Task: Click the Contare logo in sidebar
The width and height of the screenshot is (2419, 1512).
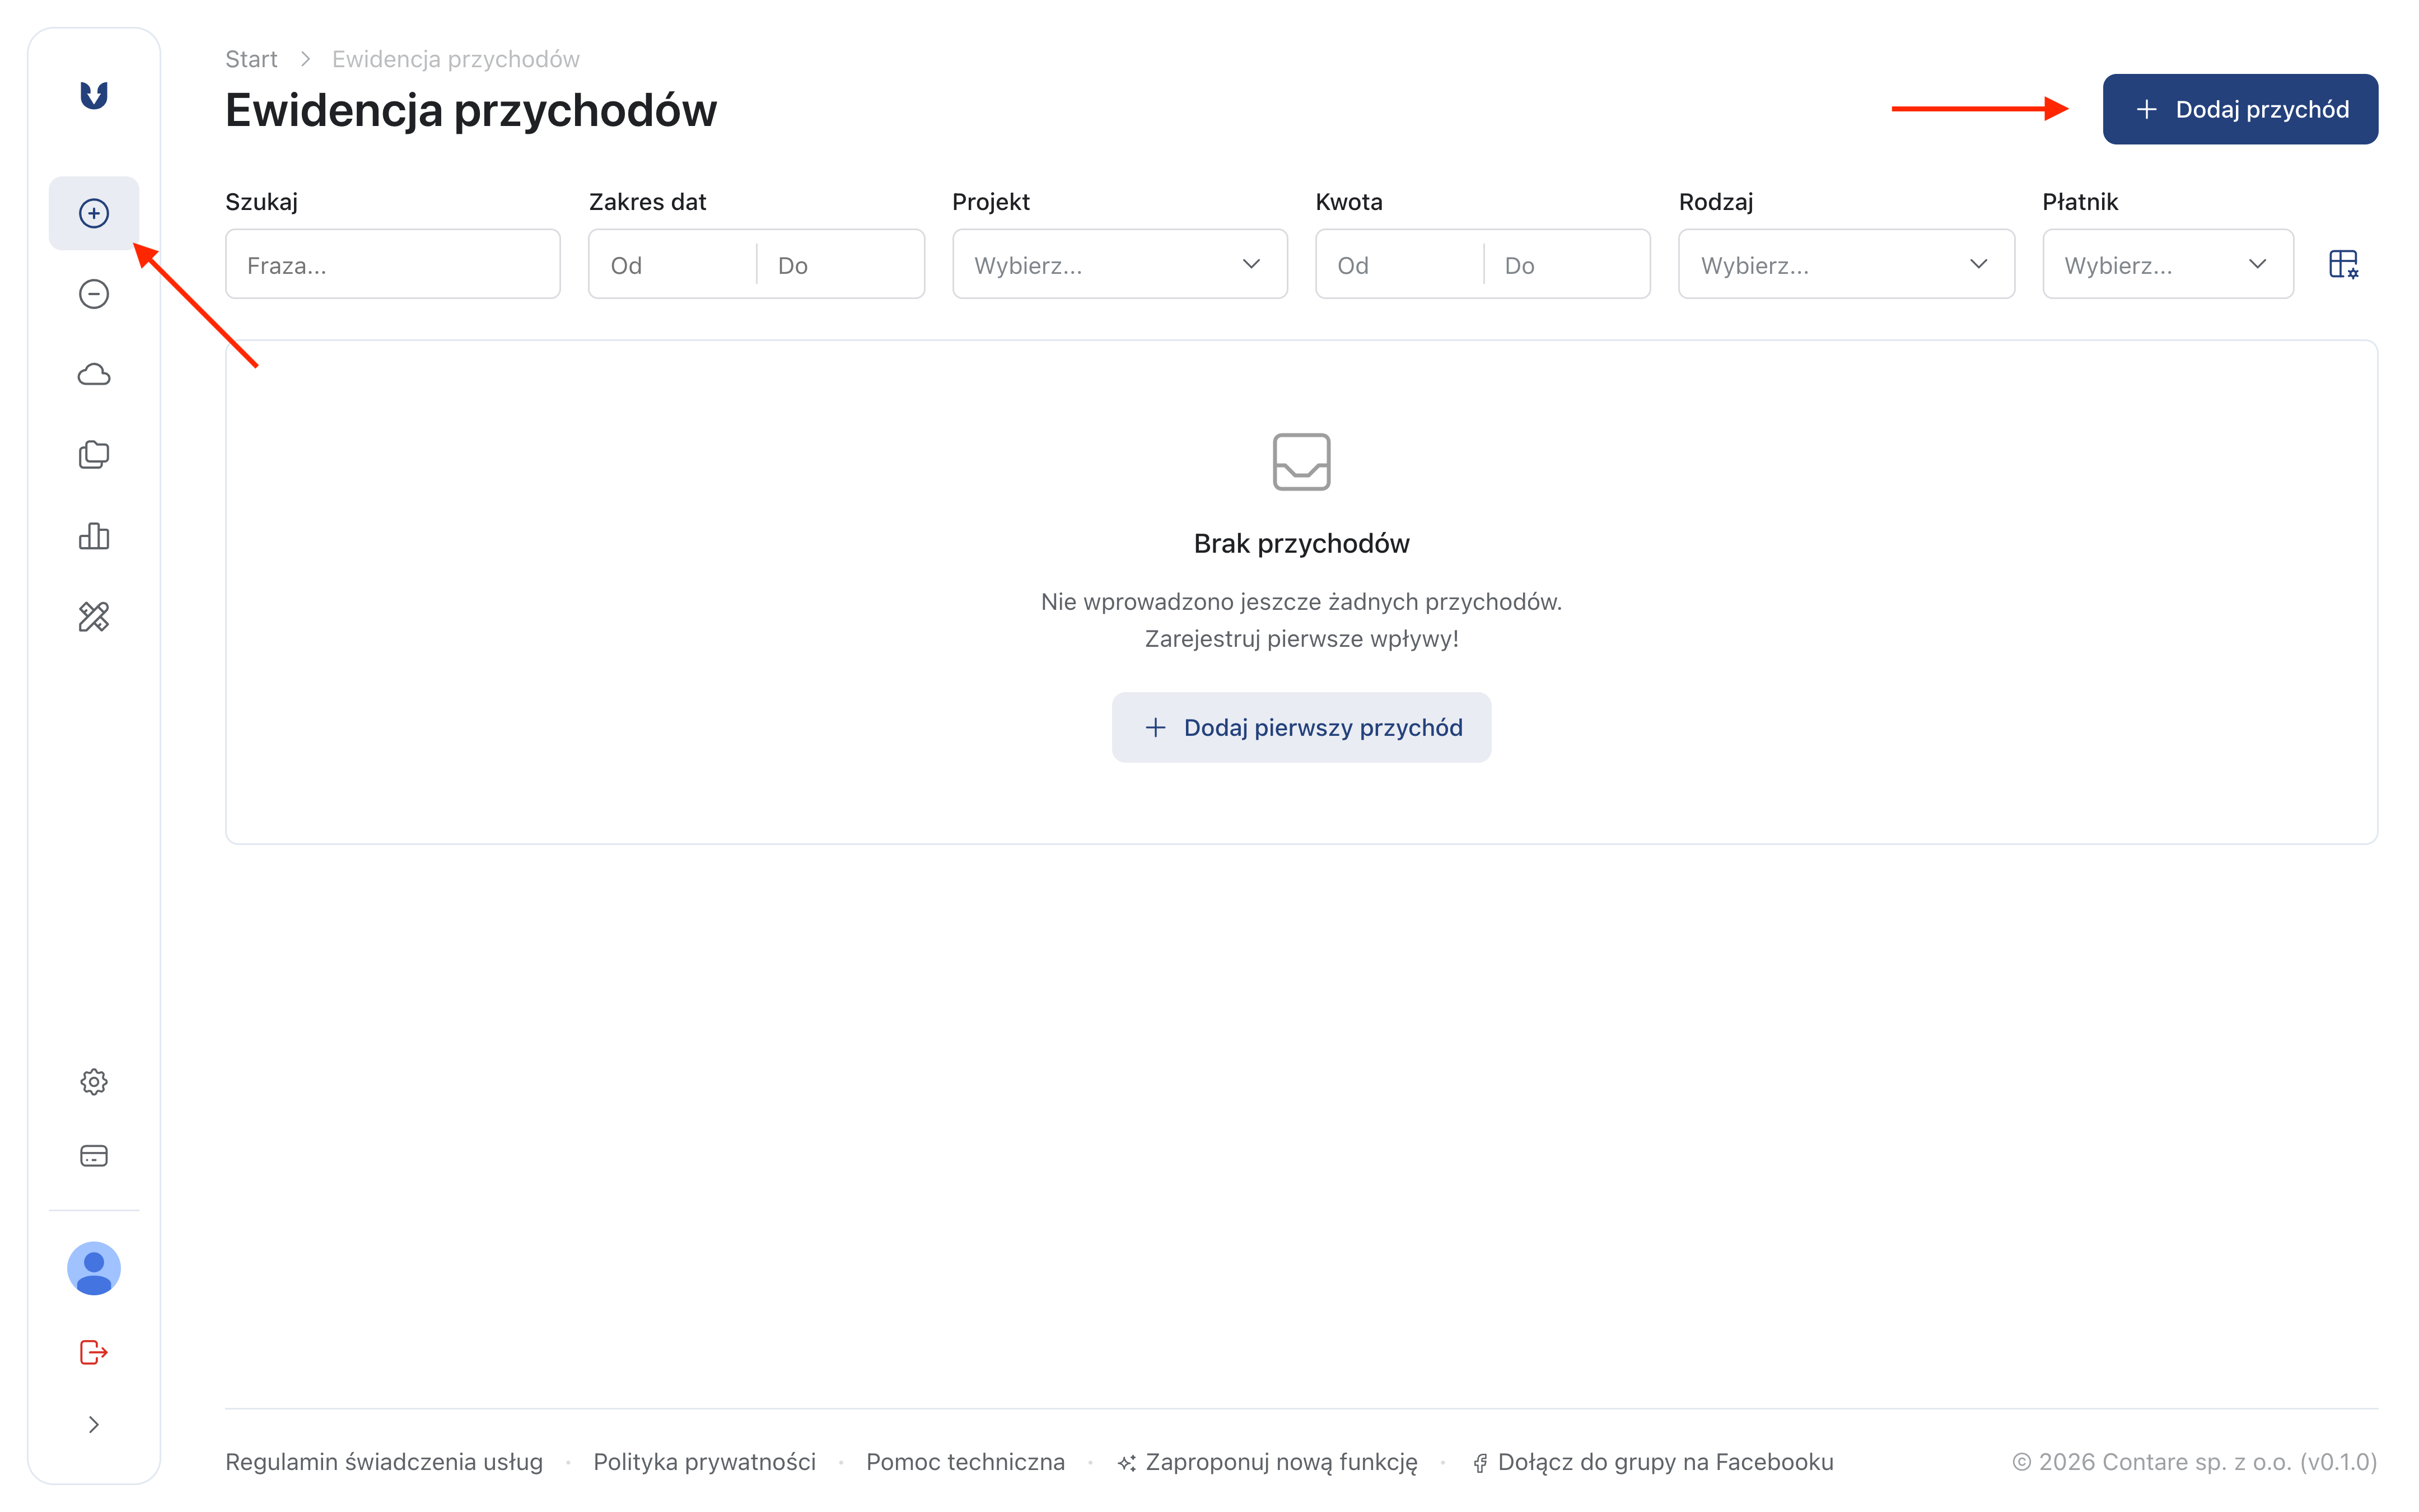Action: 94,96
